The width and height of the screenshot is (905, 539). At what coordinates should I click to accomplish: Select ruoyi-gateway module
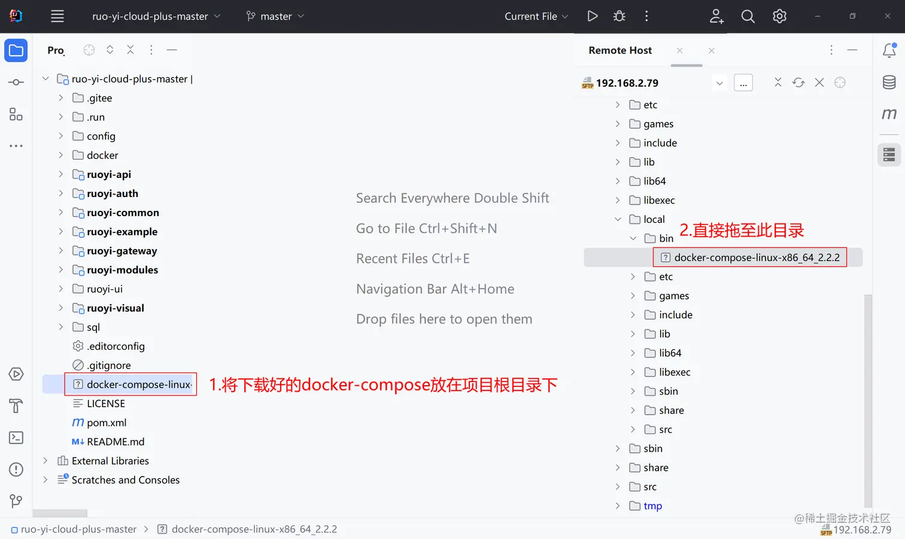click(x=115, y=251)
